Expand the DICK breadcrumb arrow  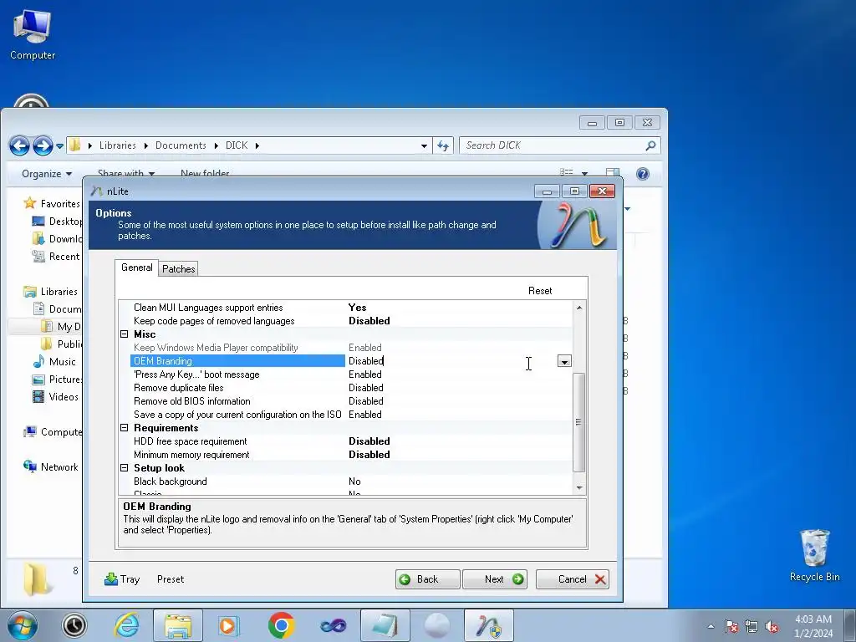click(257, 145)
